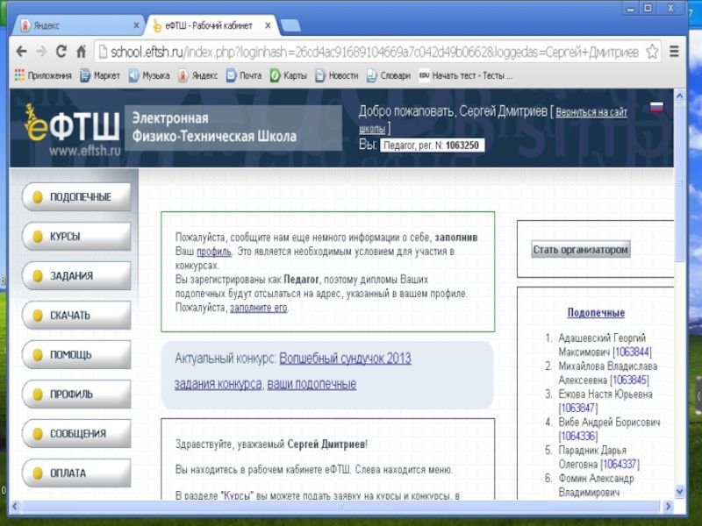Screen dimensions: 702x526
Task: Open the ОПЛАТА menu item
Action: 76,473
